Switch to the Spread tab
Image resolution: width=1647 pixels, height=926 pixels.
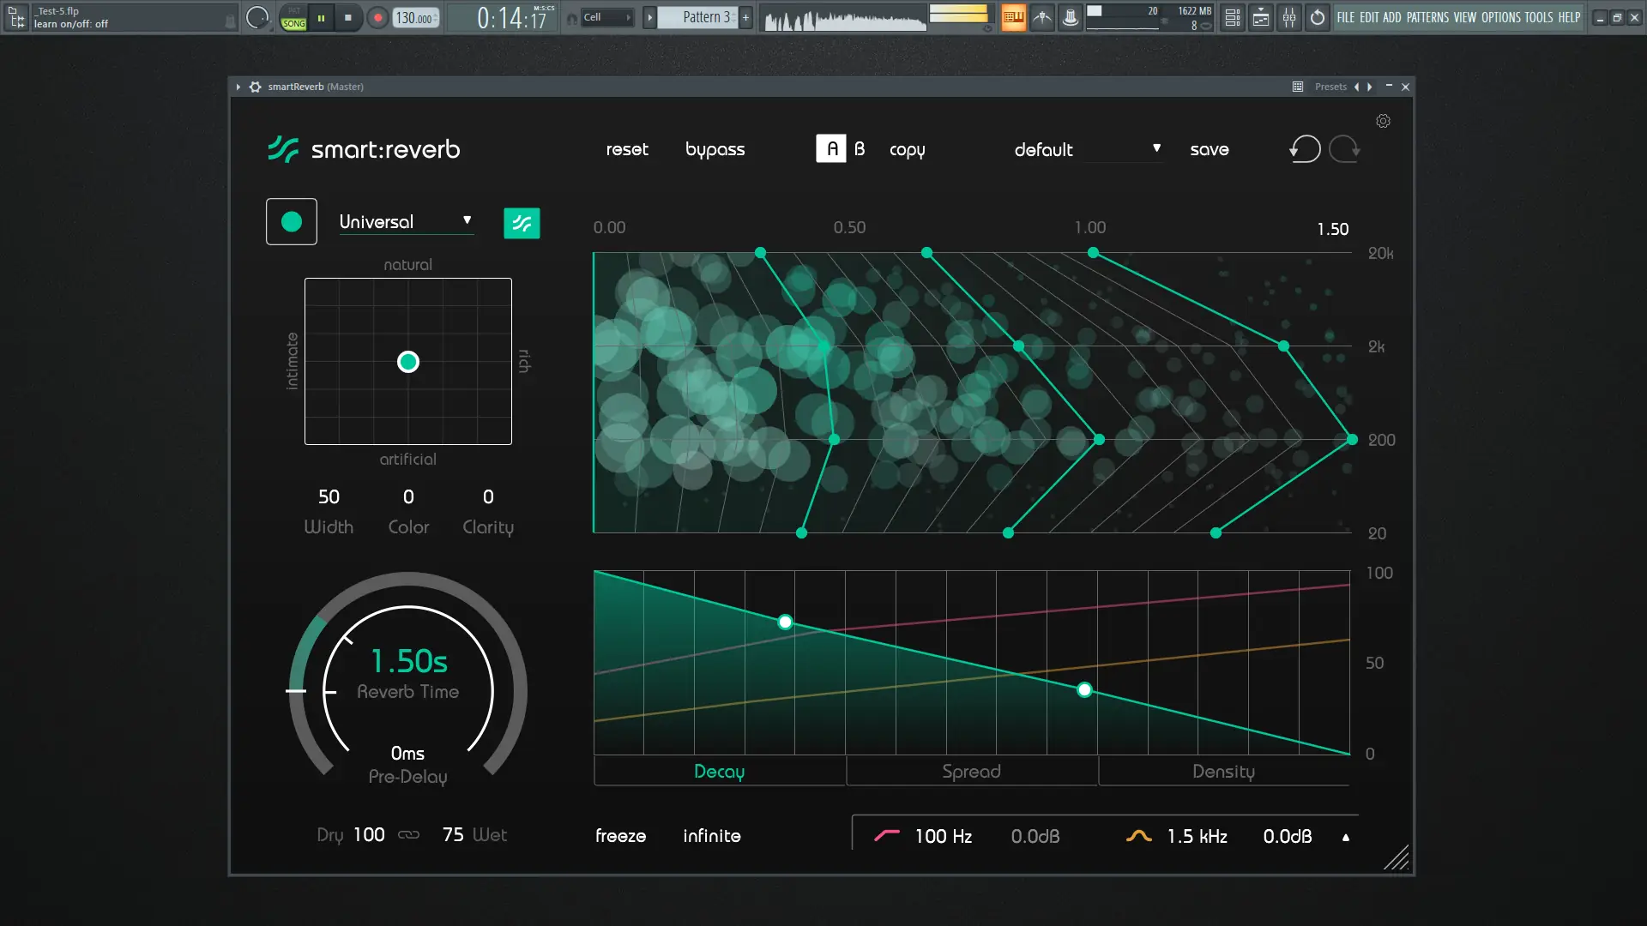(x=971, y=772)
